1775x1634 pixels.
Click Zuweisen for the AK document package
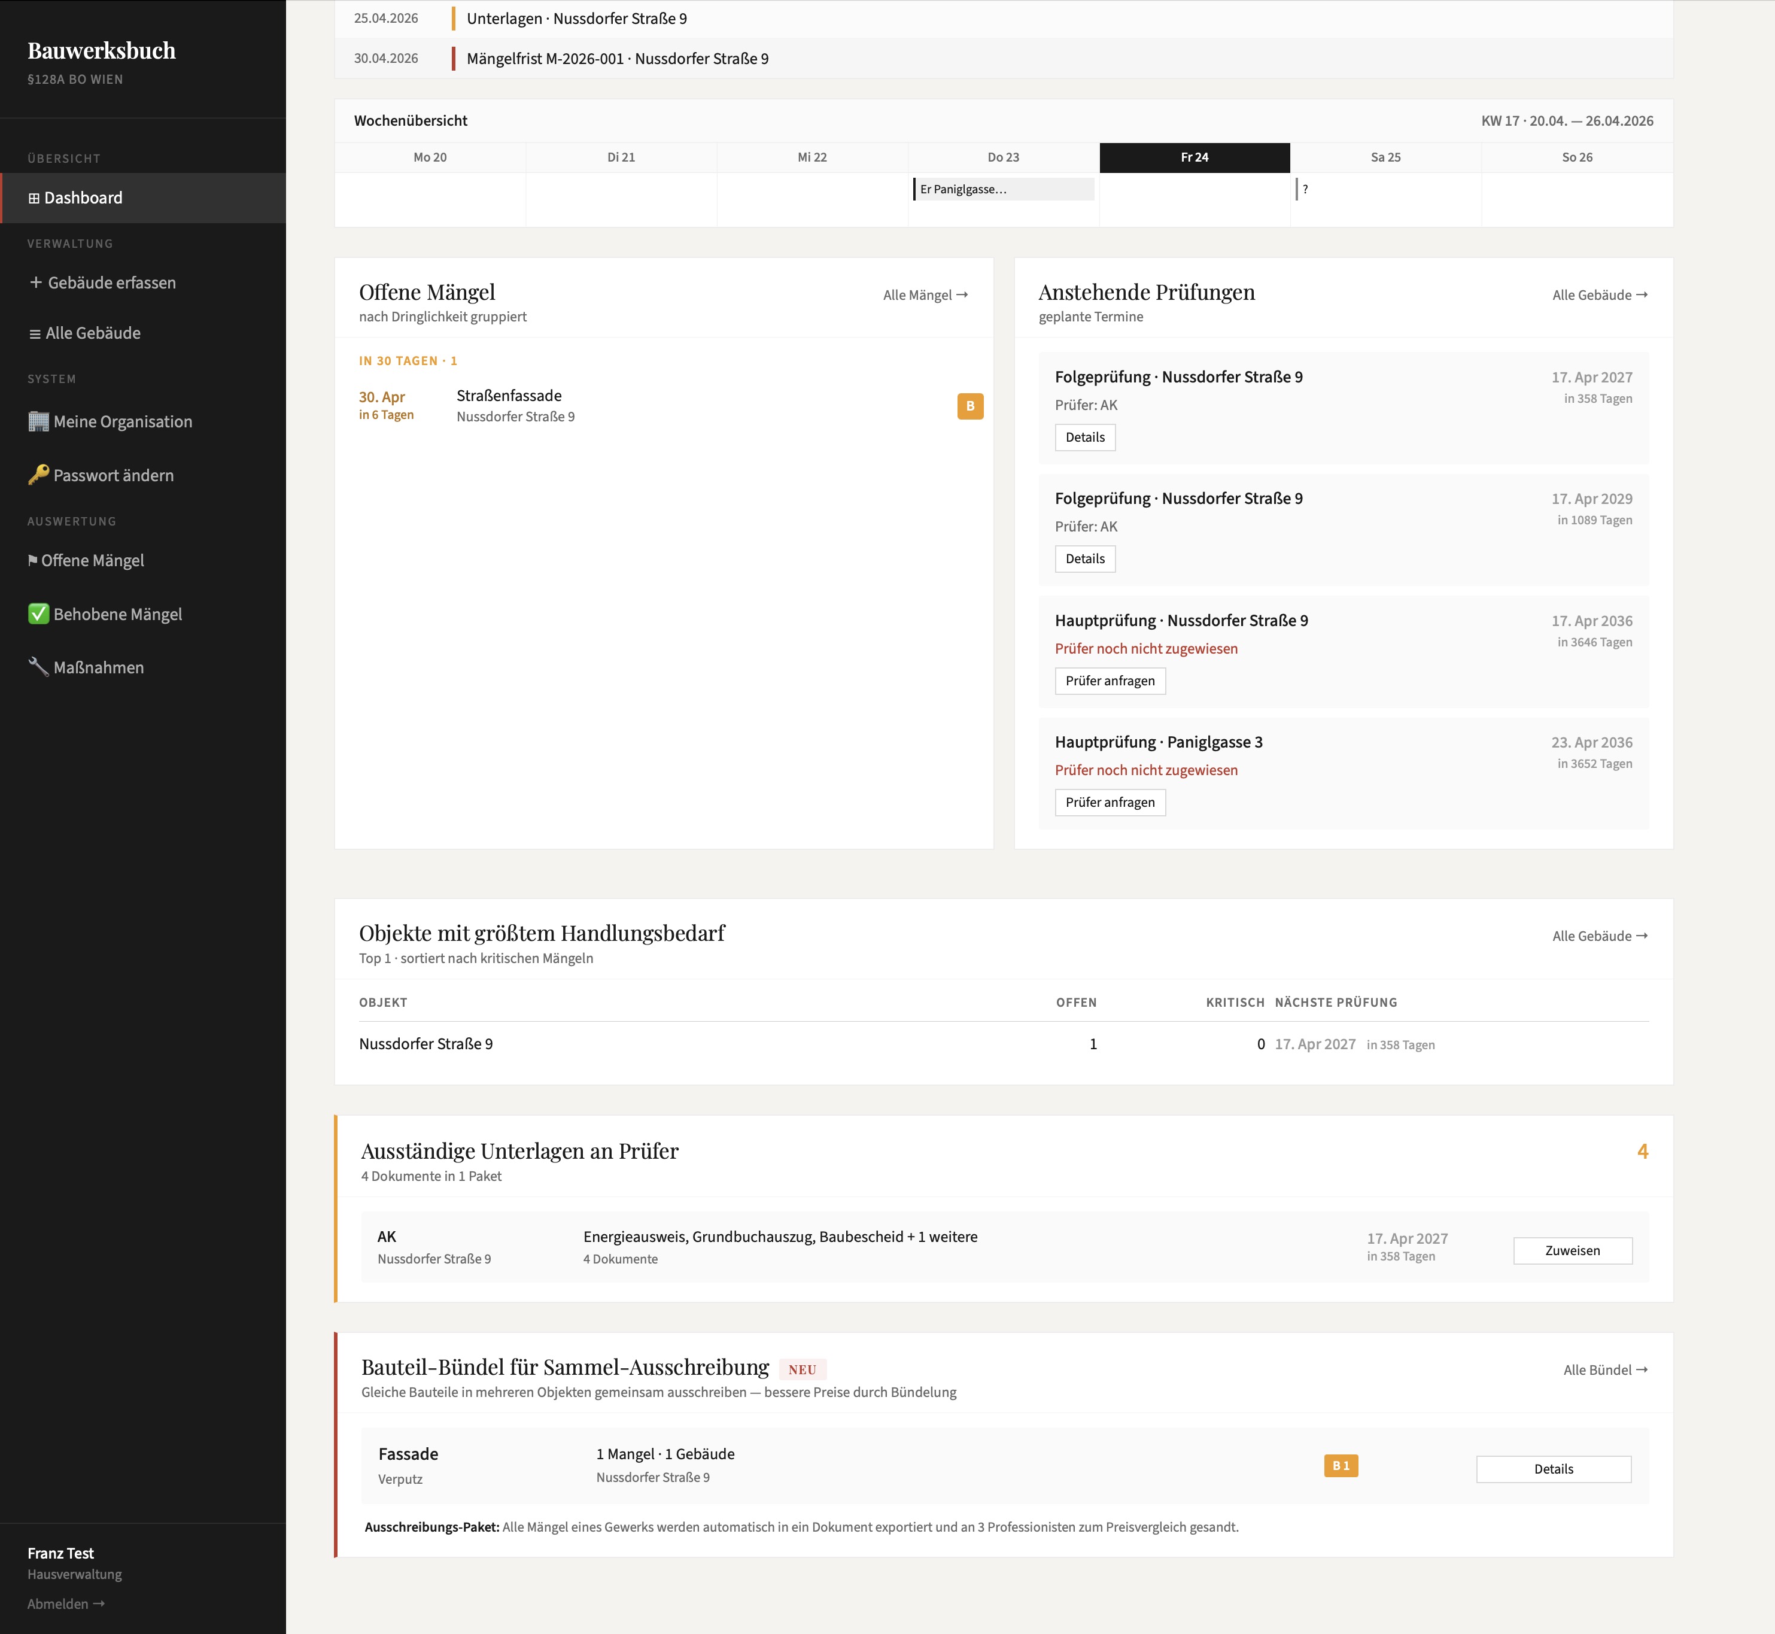coord(1573,1250)
